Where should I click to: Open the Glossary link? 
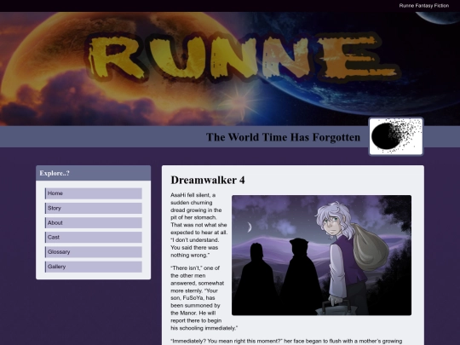(x=94, y=252)
